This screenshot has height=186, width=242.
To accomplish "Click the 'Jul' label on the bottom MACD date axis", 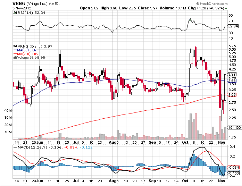I will click(76, 181).
